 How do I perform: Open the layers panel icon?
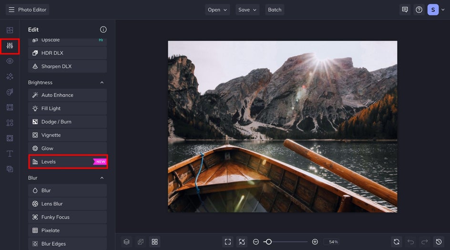127,242
